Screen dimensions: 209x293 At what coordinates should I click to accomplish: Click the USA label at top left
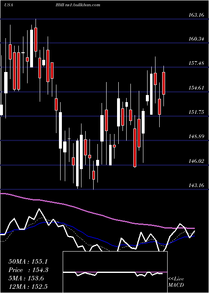(8, 5)
